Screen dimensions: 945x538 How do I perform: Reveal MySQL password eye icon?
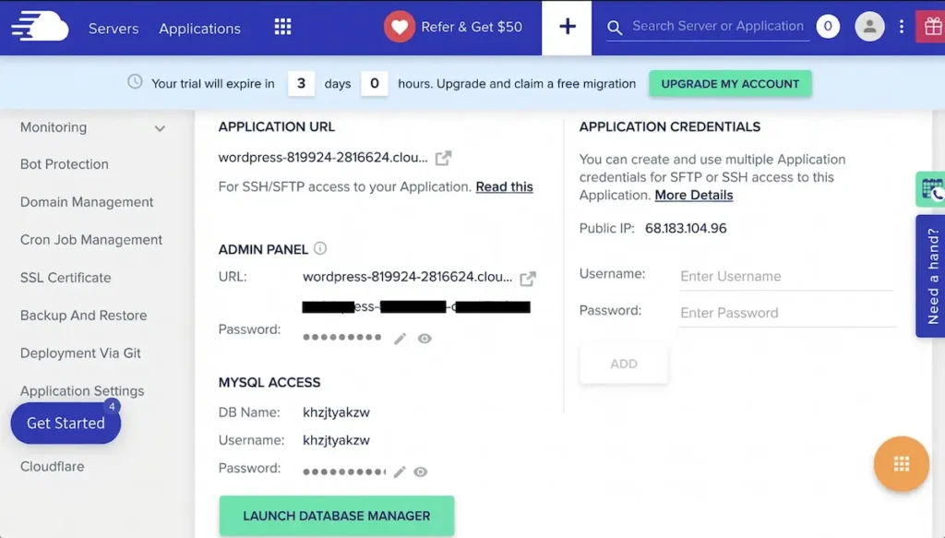coord(421,472)
